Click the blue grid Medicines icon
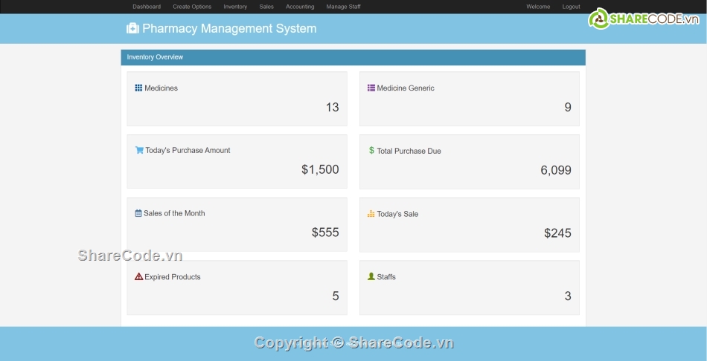The height and width of the screenshot is (361, 707). click(x=138, y=88)
